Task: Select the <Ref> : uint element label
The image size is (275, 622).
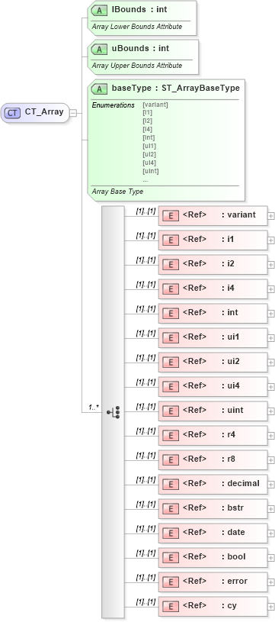Action: pyautogui.click(x=213, y=410)
